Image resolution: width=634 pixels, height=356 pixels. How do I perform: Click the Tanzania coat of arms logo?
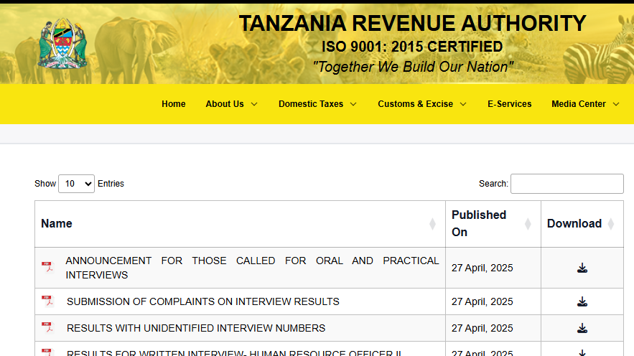pyautogui.click(x=62, y=44)
